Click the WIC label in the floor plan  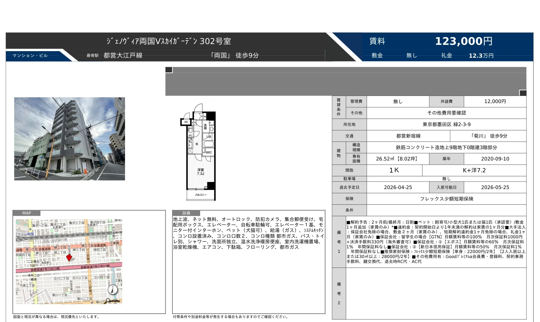209,152
